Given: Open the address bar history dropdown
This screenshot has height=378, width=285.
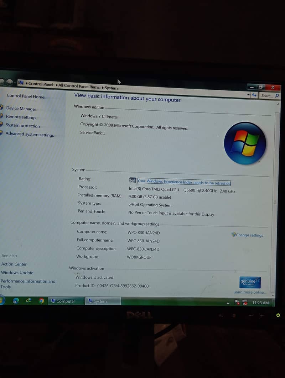Looking at the screenshot, I should pyautogui.click(x=248, y=95).
